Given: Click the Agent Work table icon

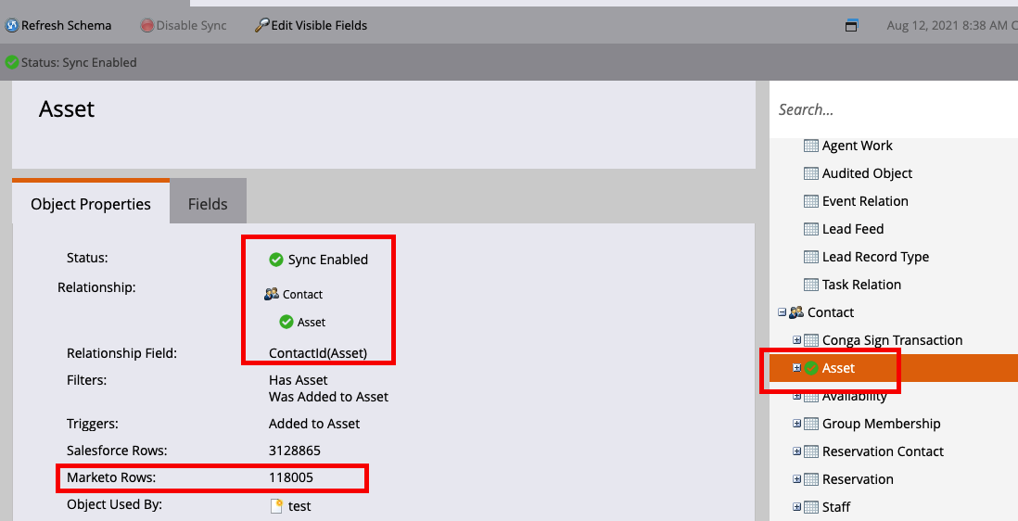Looking at the screenshot, I should 811,146.
